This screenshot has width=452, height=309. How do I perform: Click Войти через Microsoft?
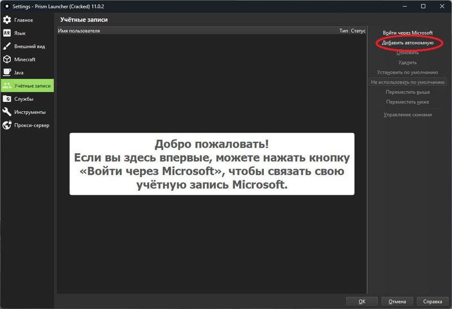(407, 33)
